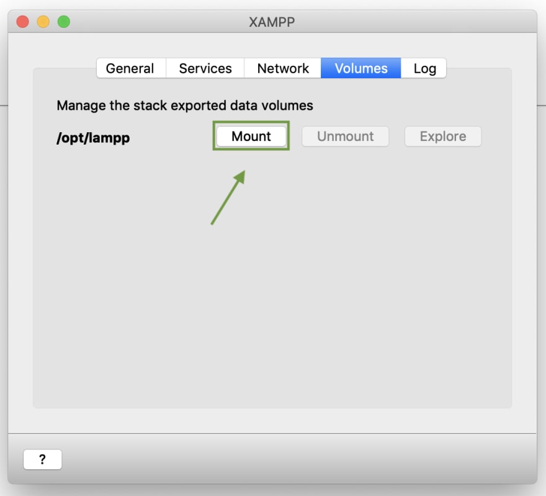Viewport: 546px width, 496px height.
Task: Click the Unmount button
Action: [345, 137]
